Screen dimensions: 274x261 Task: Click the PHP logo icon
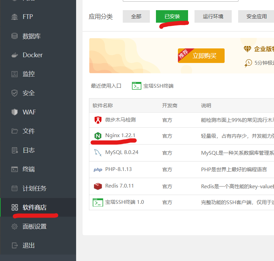[x=98, y=170]
